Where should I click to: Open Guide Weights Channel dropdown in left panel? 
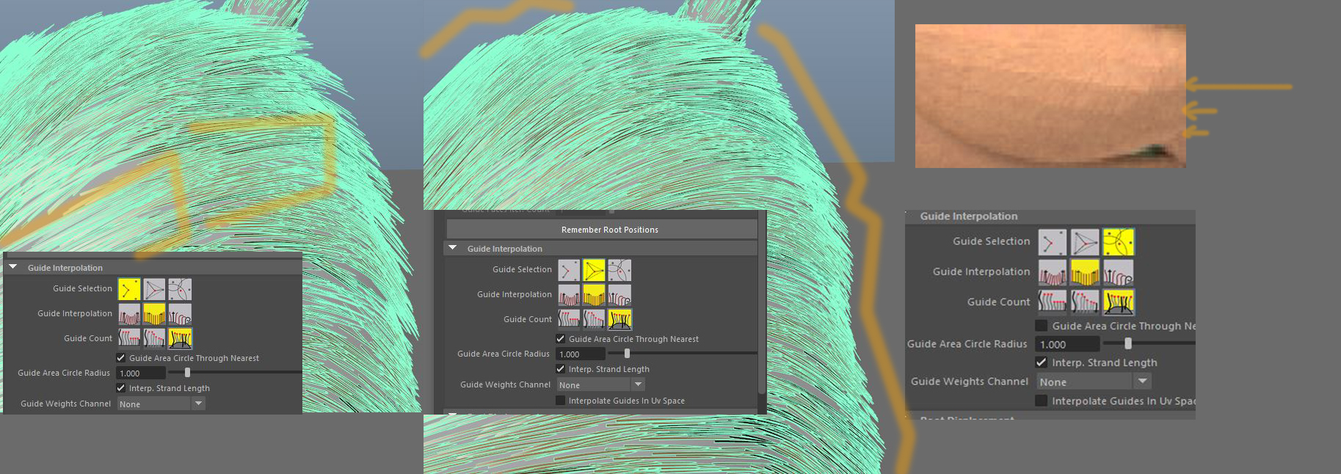[198, 404]
